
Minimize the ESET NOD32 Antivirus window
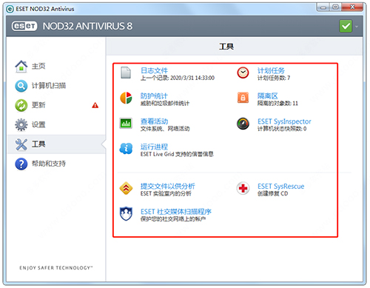323,7
